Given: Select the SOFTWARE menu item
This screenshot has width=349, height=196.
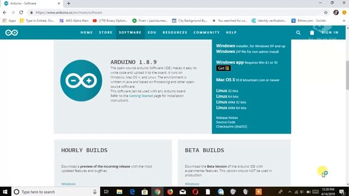Looking at the screenshot, I should pos(130,33).
